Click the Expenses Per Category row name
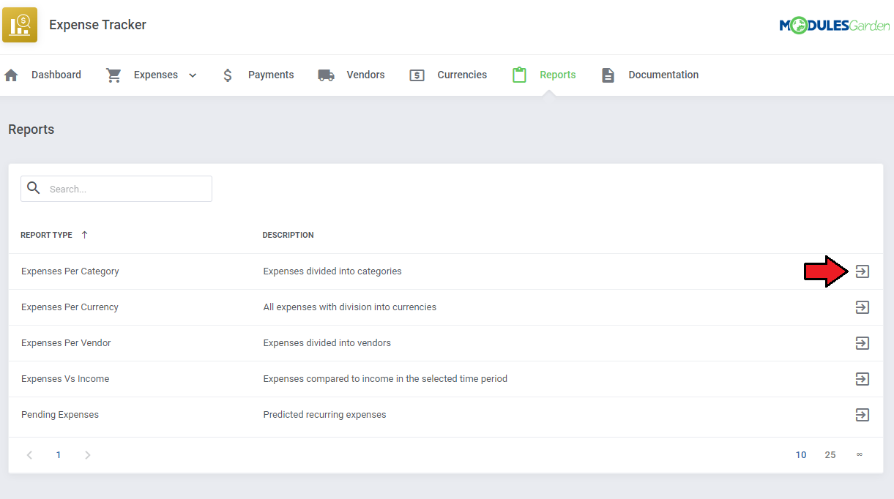Viewport: 894px width, 499px height. click(70, 271)
